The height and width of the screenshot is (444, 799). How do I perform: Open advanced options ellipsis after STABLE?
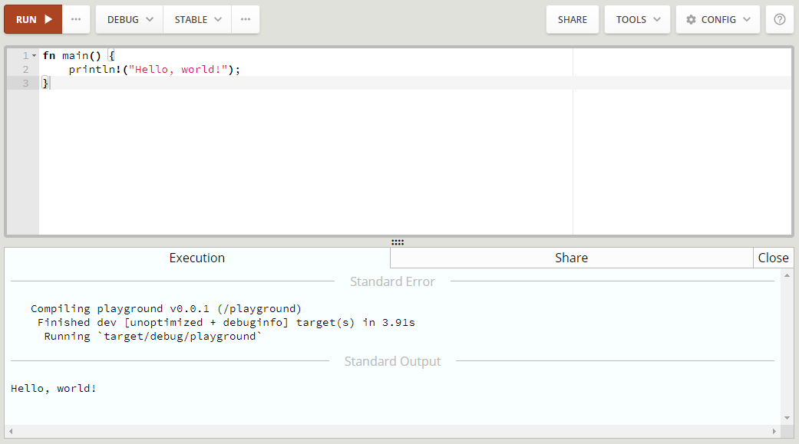(x=246, y=19)
